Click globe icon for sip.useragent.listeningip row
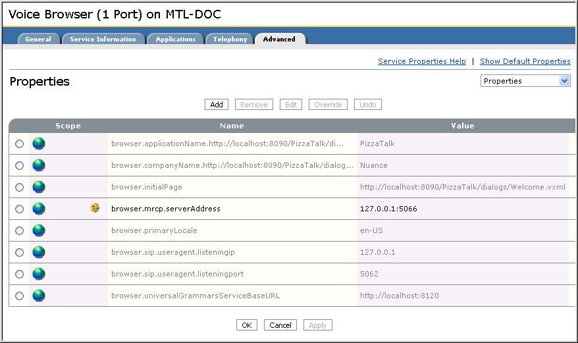This screenshot has width=578, height=343. (x=39, y=252)
